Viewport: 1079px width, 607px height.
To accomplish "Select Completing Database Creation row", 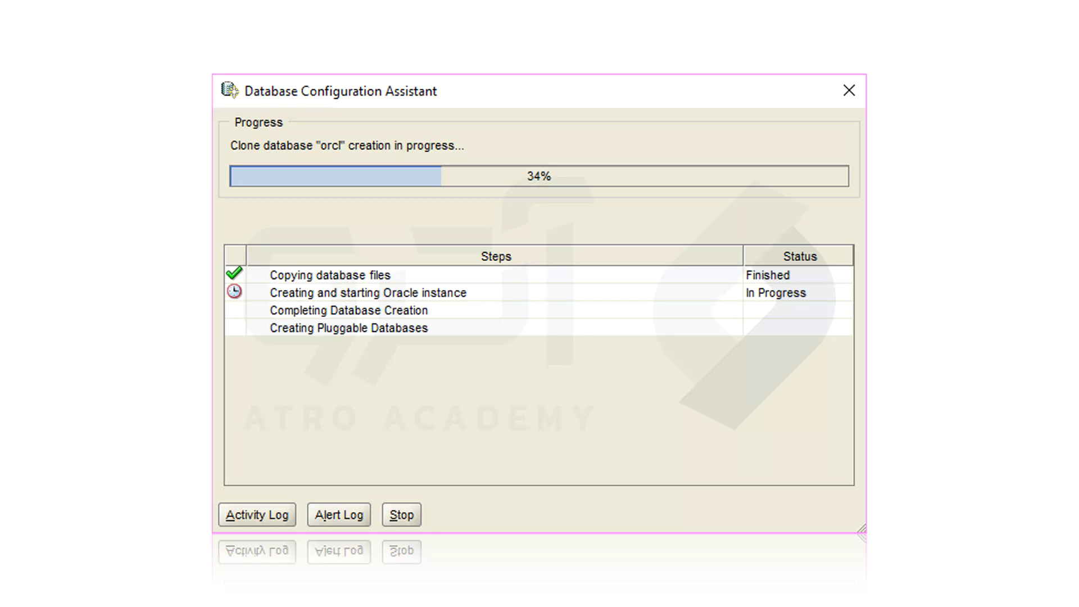I will pos(348,310).
